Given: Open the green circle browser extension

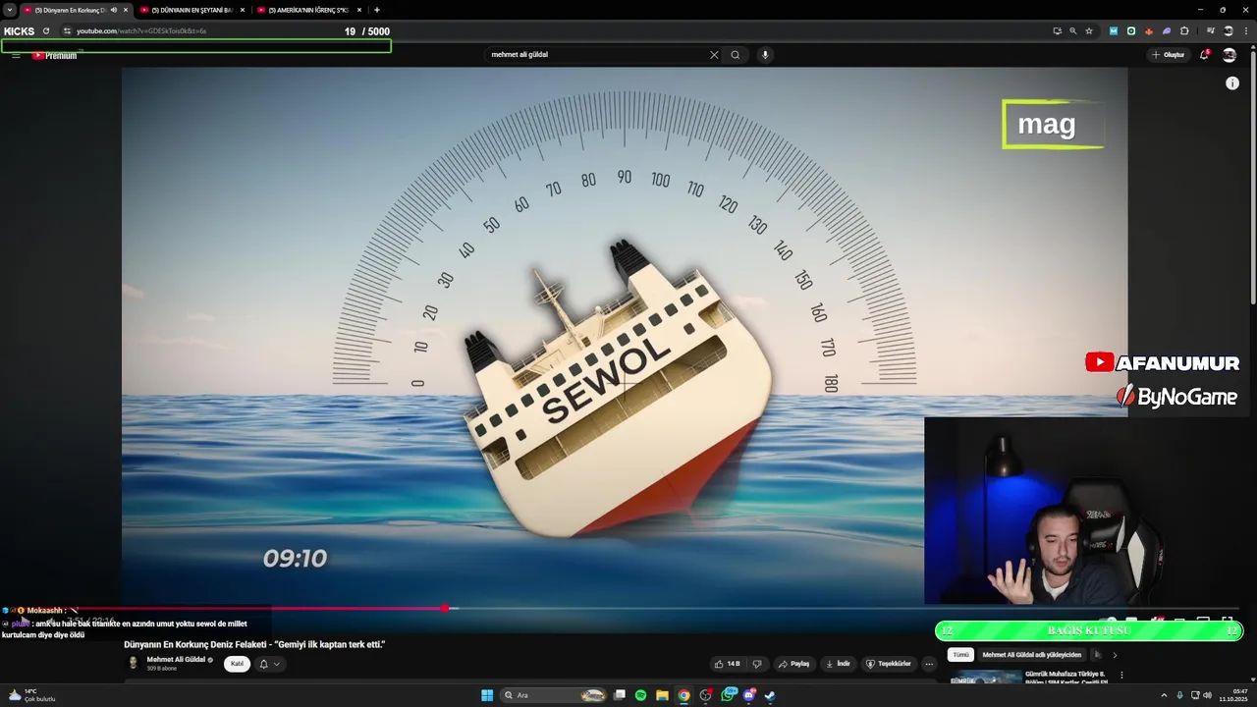Looking at the screenshot, I should tap(1131, 31).
